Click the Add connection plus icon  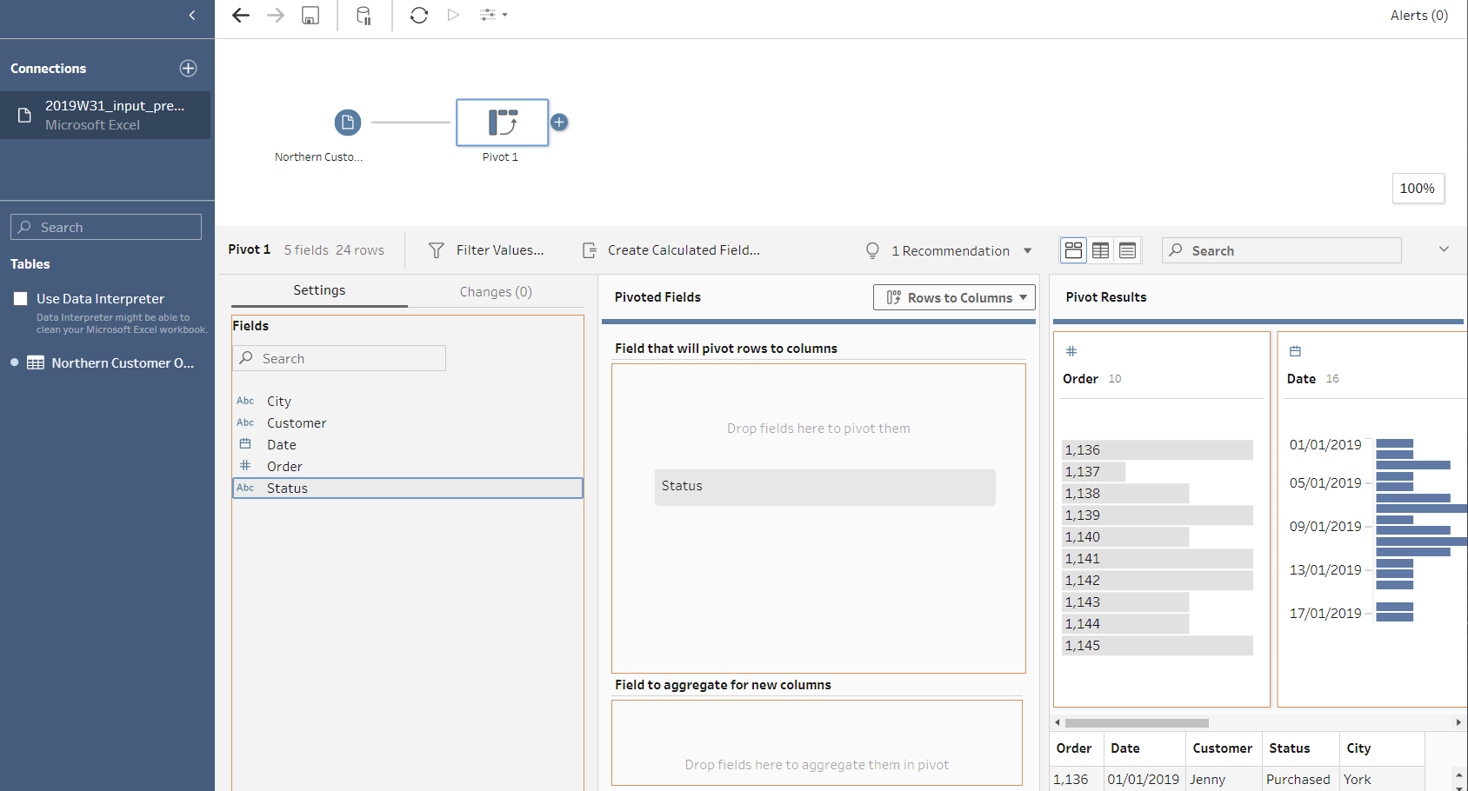(188, 69)
